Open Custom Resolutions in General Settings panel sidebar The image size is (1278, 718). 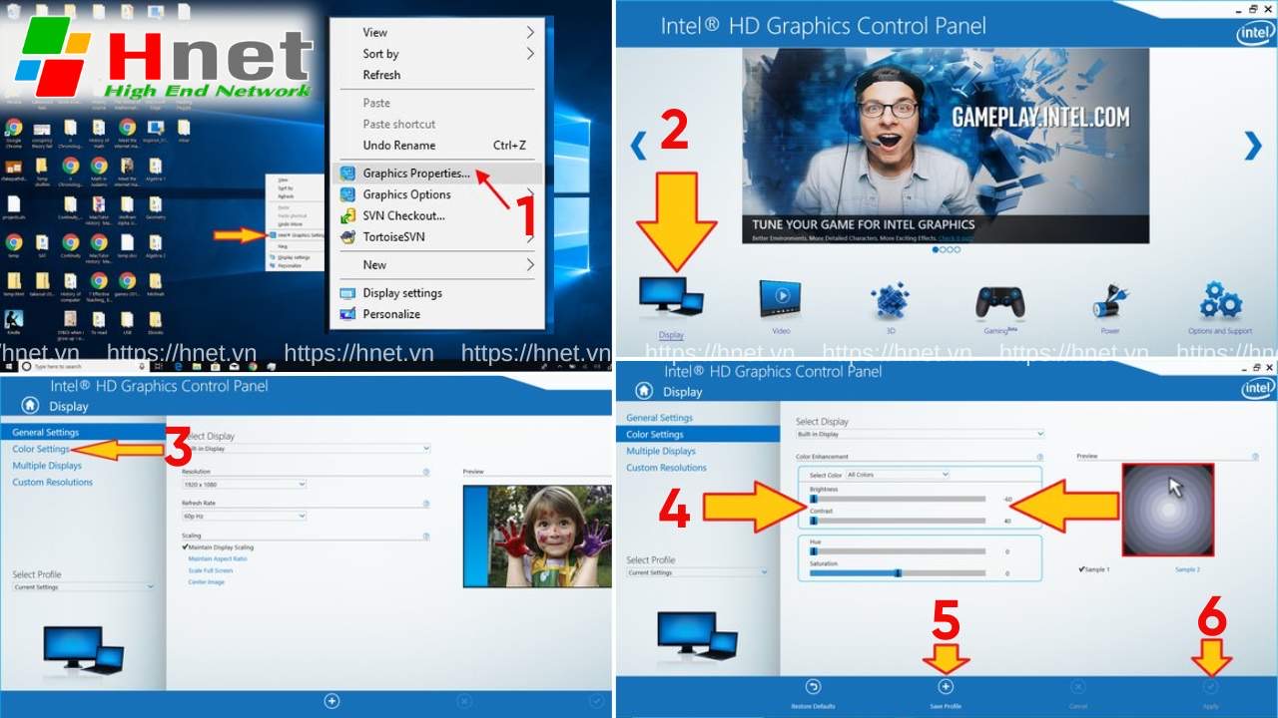tap(52, 482)
